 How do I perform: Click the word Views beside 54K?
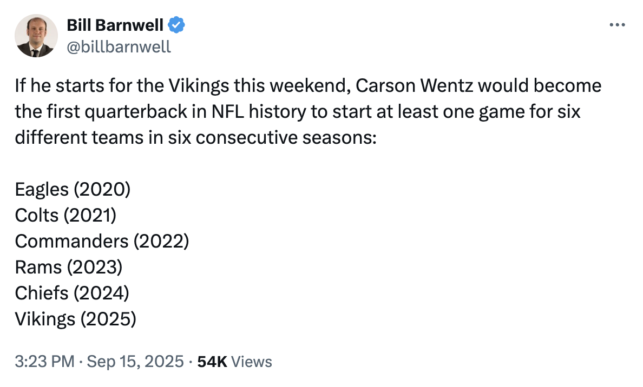coord(251,362)
